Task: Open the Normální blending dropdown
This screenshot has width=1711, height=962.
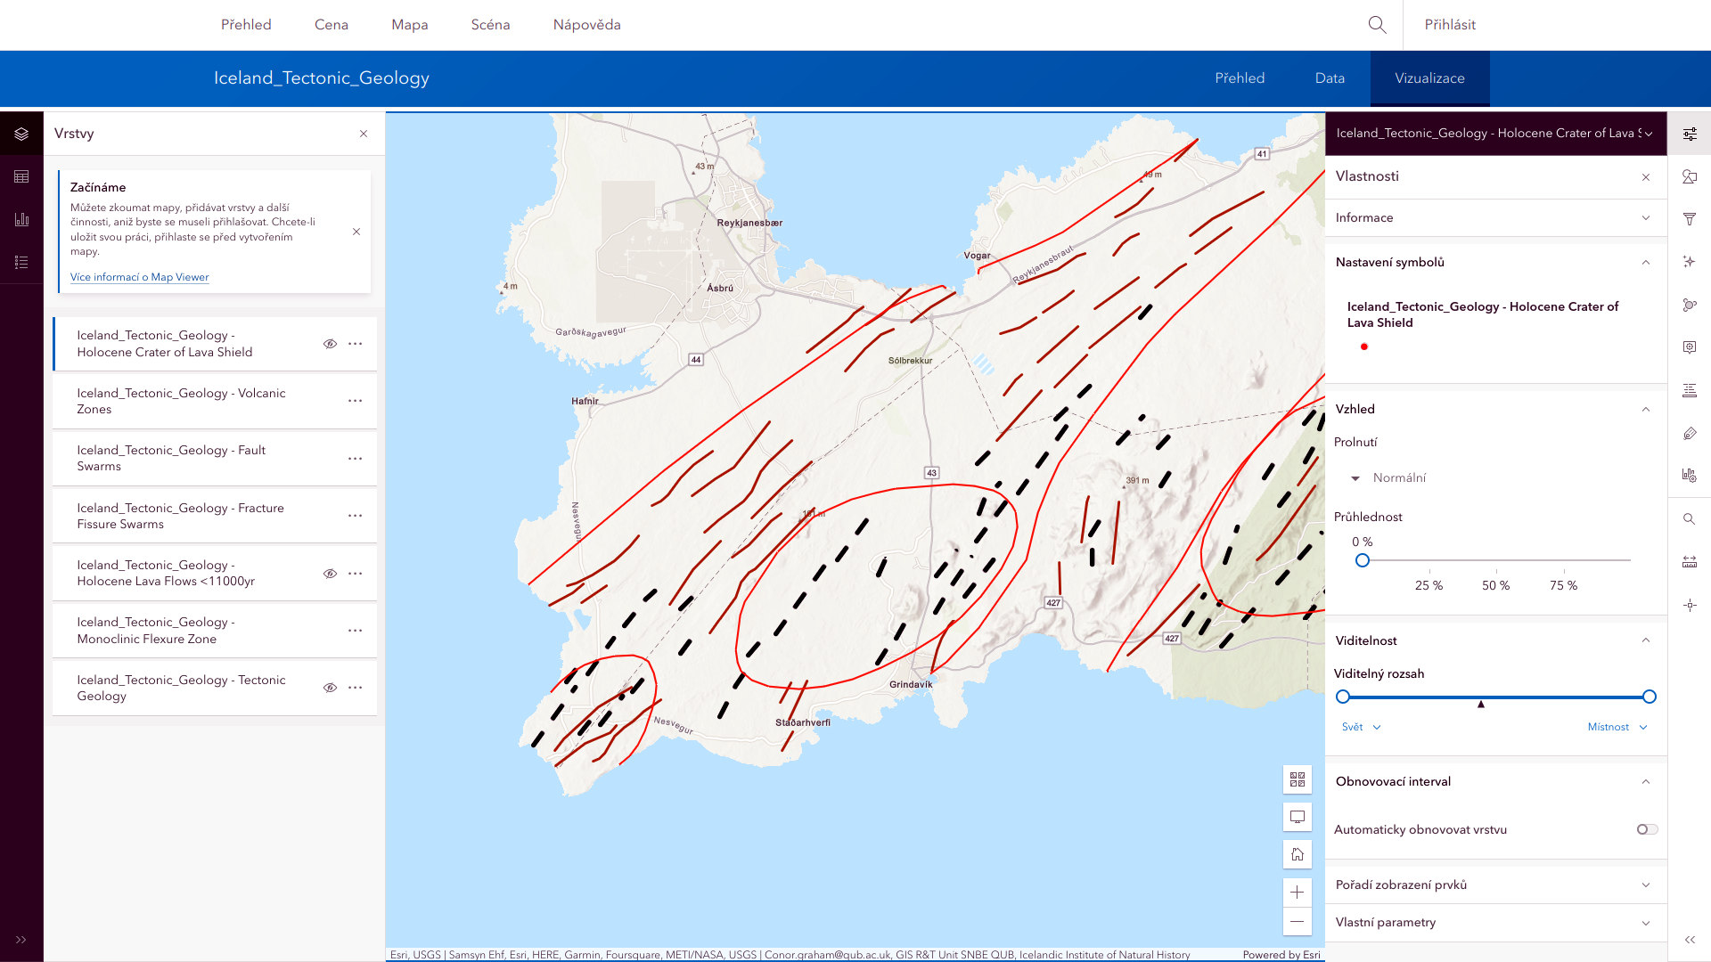Action: (x=1390, y=478)
